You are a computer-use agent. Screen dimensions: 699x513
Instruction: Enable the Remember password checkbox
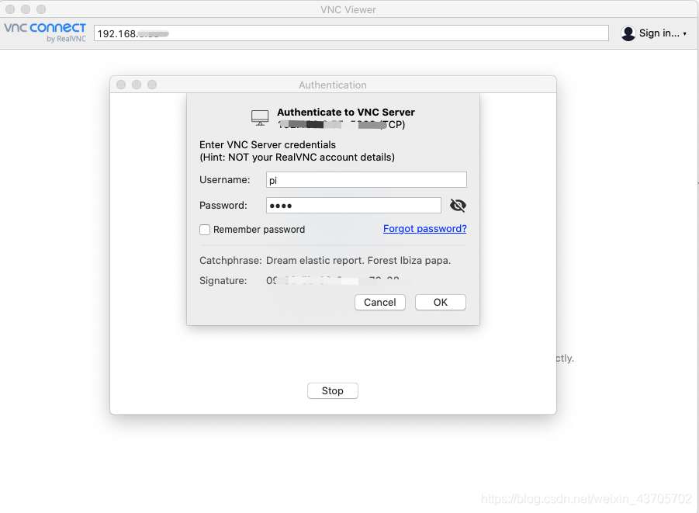click(205, 230)
